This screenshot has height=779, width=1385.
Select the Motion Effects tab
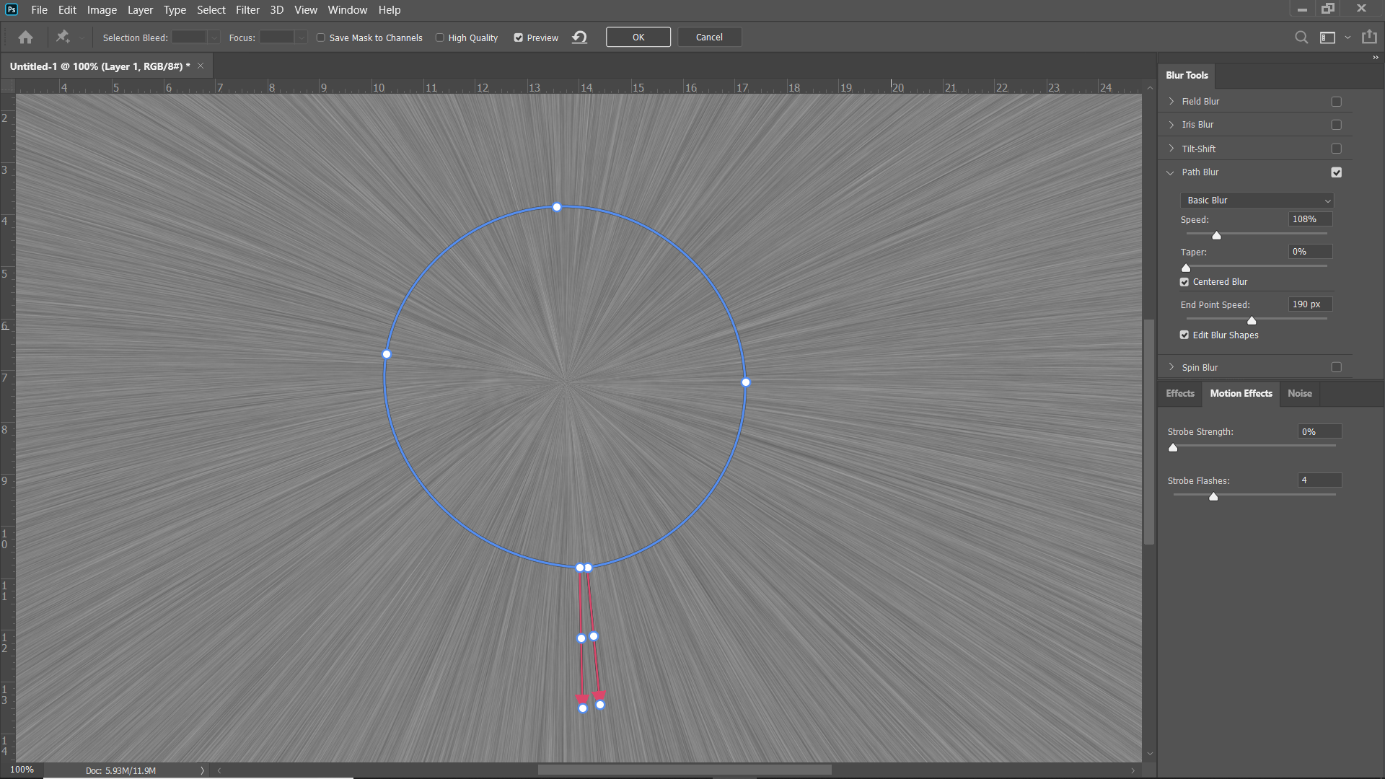(x=1241, y=393)
